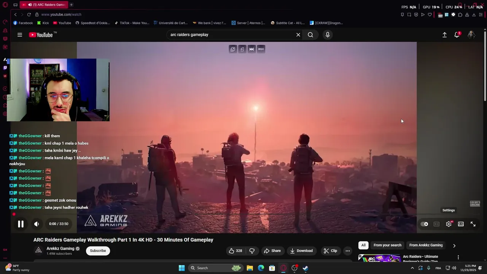Add page to bookmarks with heart icon
The height and width of the screenshot is (274, 487).
click(x=430, y=14)
